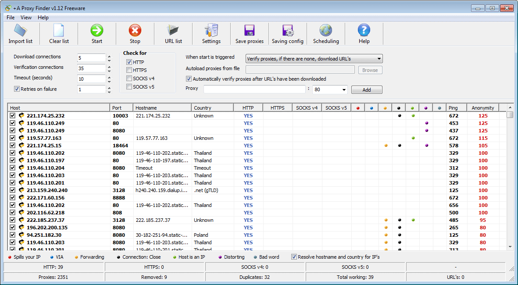Click the black dot column header
Screen dimensions: 518x285
[x=399, y=108]
